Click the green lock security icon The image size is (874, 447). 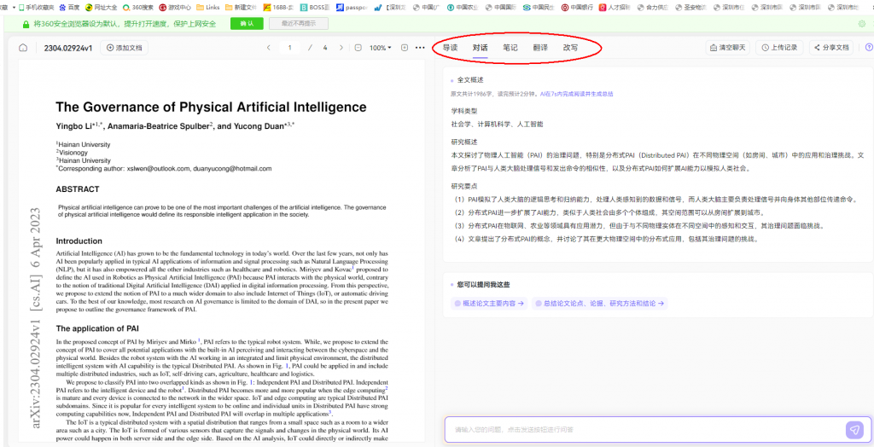click(26, 25)
